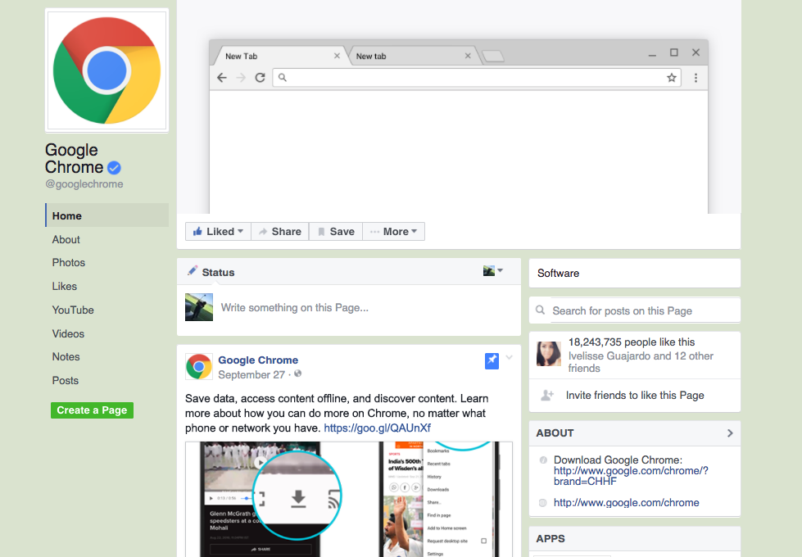This screenshot has height=557, width=802.
Task: Open the Home section in sidebar
Action: tap(106, 215)
